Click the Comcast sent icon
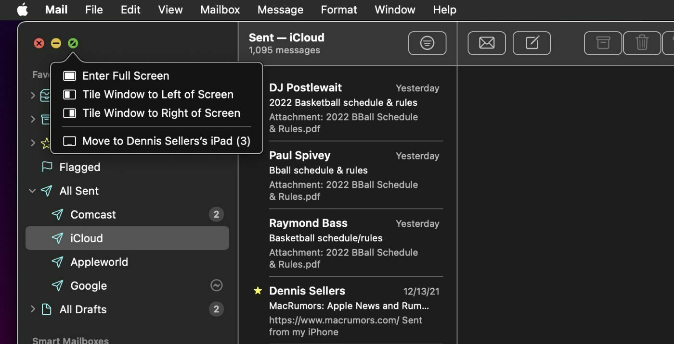This screenshot has width=674, height=344. pos(58,214)
